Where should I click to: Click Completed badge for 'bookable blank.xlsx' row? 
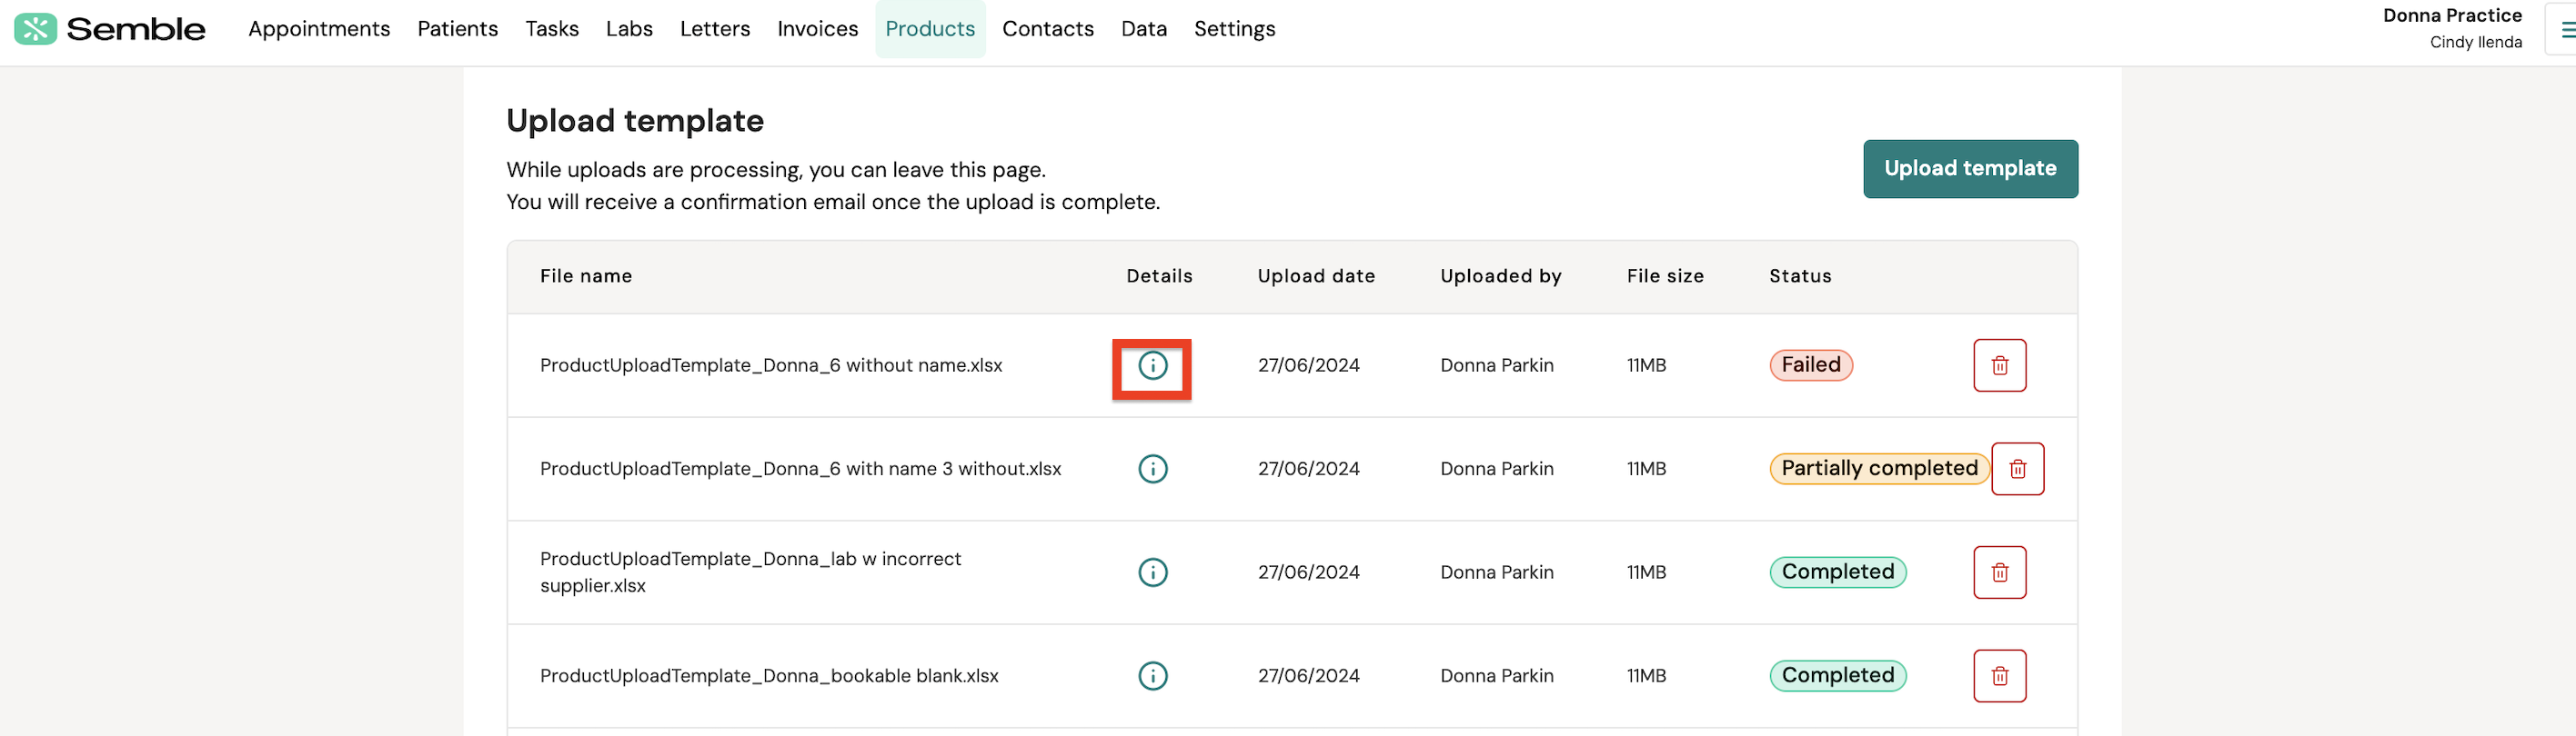1837,676
